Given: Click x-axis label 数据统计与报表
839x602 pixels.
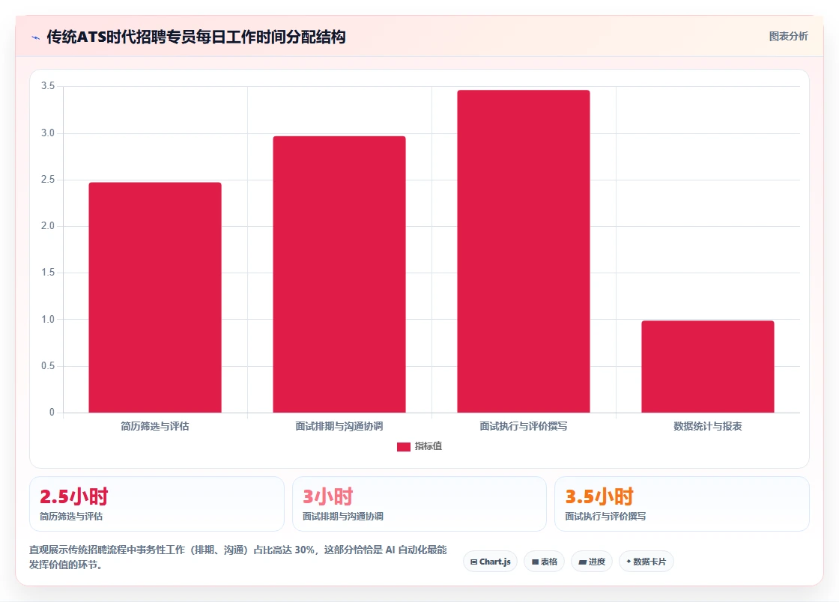Looking at the screenshot, I should click(x=707, y=426).
